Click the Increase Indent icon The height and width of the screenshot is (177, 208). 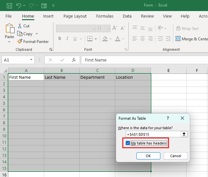(168, 39)
